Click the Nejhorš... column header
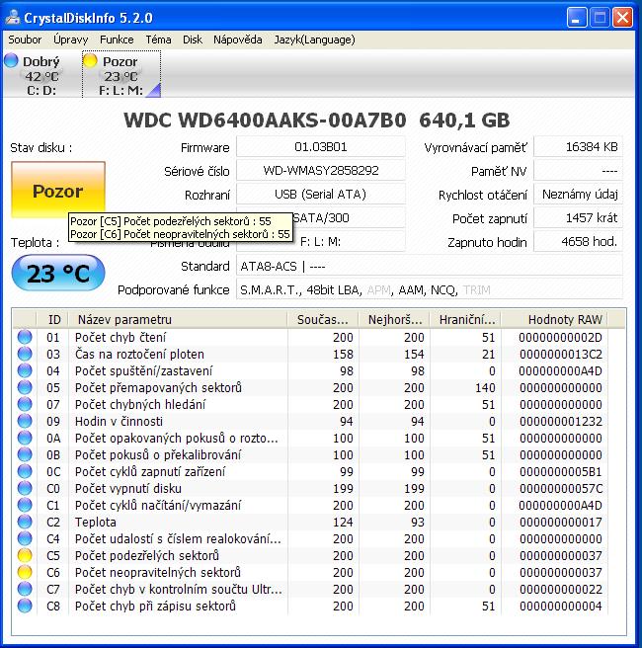This screenshot has height=648, width=642. pos(394,319)
